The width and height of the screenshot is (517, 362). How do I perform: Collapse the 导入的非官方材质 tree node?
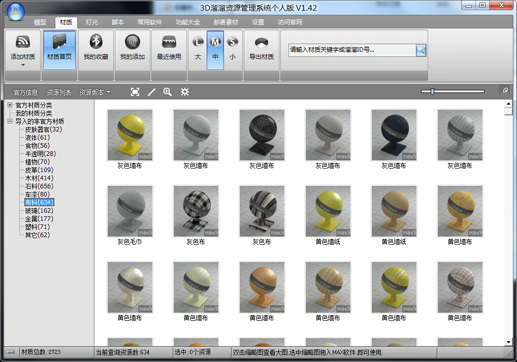tap(10, 121)
